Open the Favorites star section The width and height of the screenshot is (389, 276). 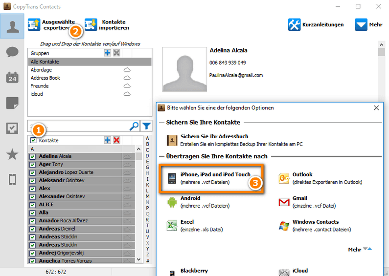[12, 154]
